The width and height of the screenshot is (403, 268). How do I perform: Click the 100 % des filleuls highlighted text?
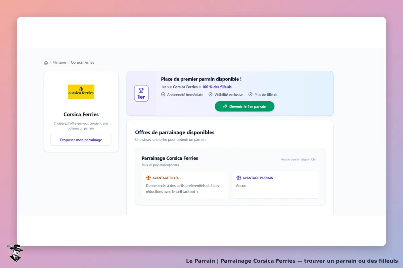point(217,87)
